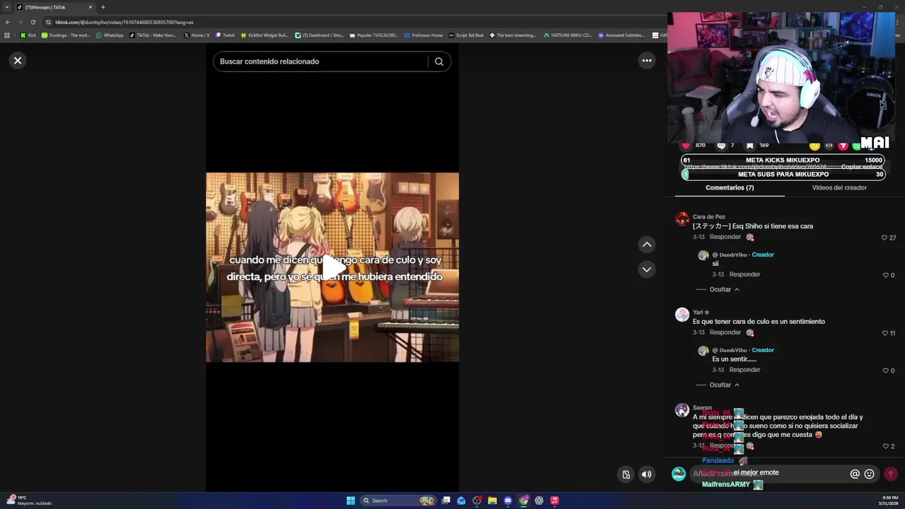Image resolution: width=905 pixels, height=509 pixels.
Task: Open KickBot Widget Builder bookmark
Action: (264, 35)
